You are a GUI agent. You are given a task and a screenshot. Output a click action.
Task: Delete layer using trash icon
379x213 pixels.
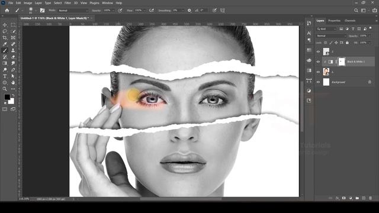[370, 198]
